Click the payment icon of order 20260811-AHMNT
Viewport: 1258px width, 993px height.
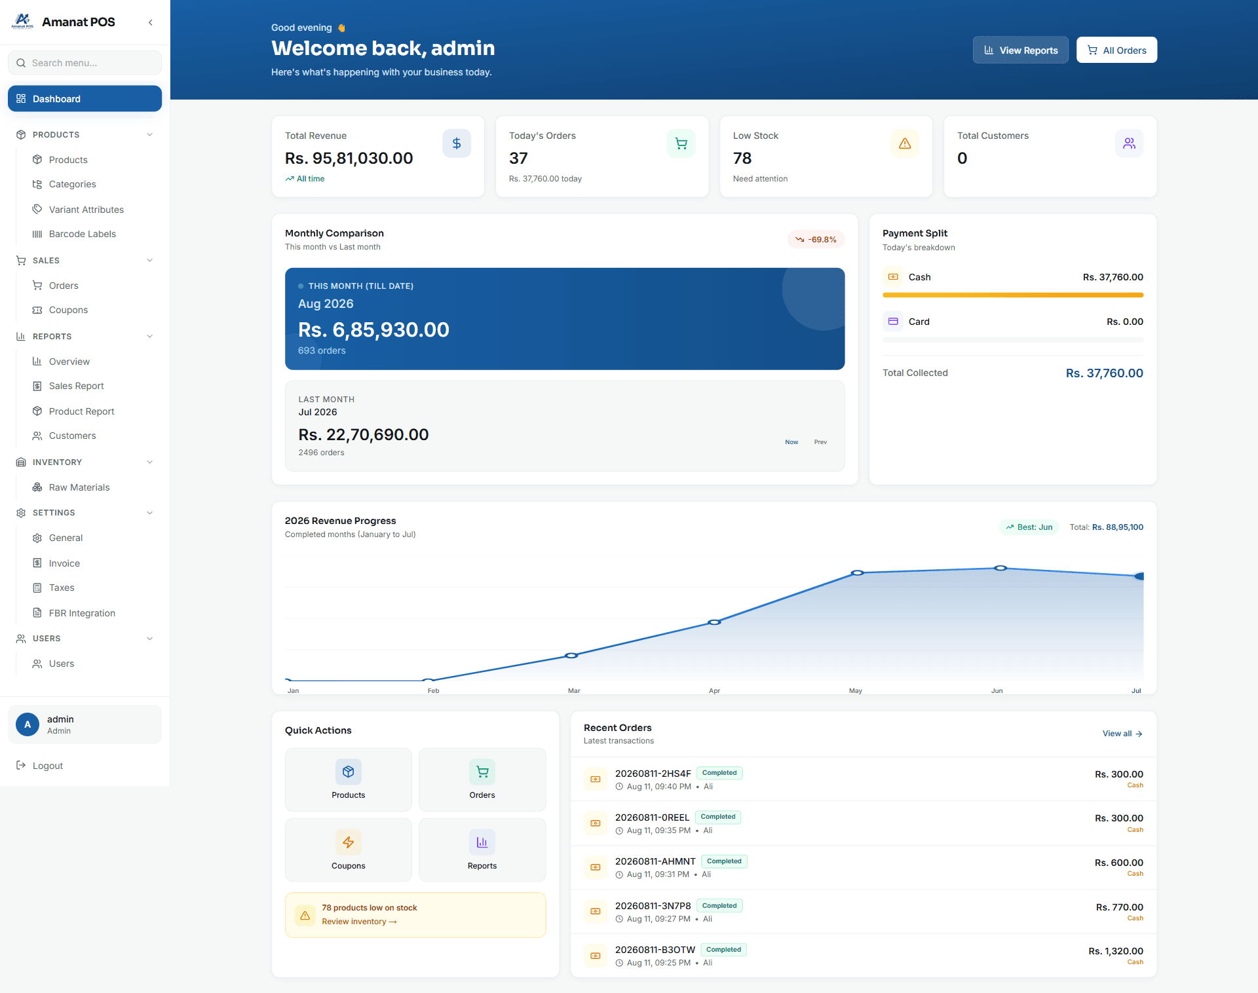596,867
